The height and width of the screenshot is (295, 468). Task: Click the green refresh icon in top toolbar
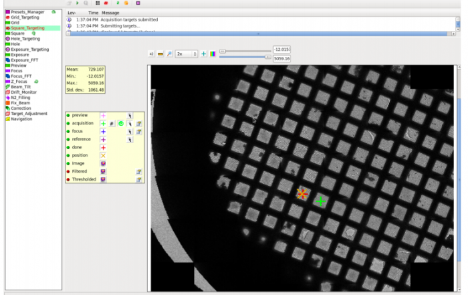(x=118, y=3)
